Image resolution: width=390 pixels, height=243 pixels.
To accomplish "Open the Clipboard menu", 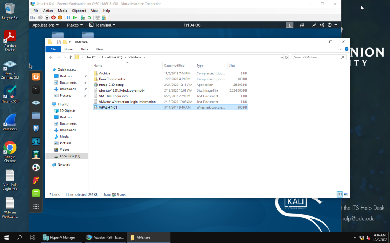I will pyautogui.click(x=79, y=11).
